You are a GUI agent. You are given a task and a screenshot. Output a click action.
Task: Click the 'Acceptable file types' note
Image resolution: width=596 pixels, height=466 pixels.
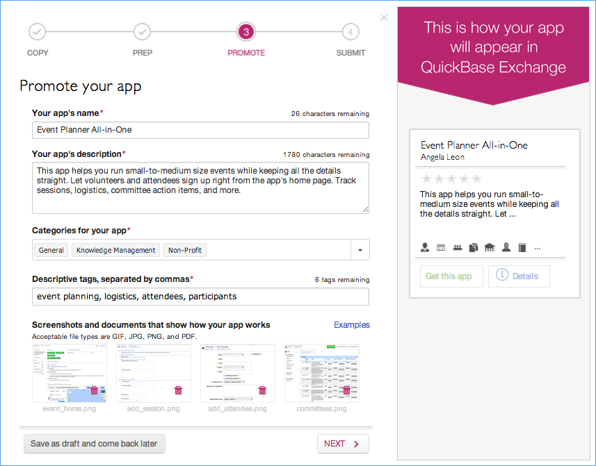click(115, 337)
